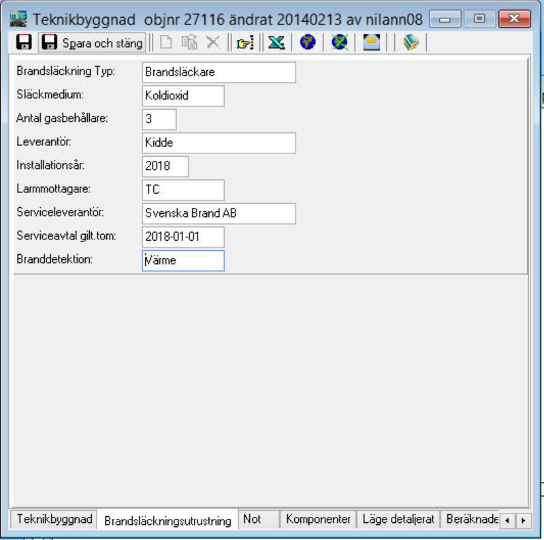Viewport: 544px width, 540px height.
Task: Click the window title text objnr 27116
Action: click(185, 20)
